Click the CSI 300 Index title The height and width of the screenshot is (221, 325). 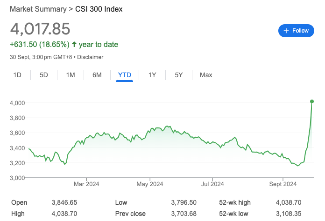(x=99, y=9)
